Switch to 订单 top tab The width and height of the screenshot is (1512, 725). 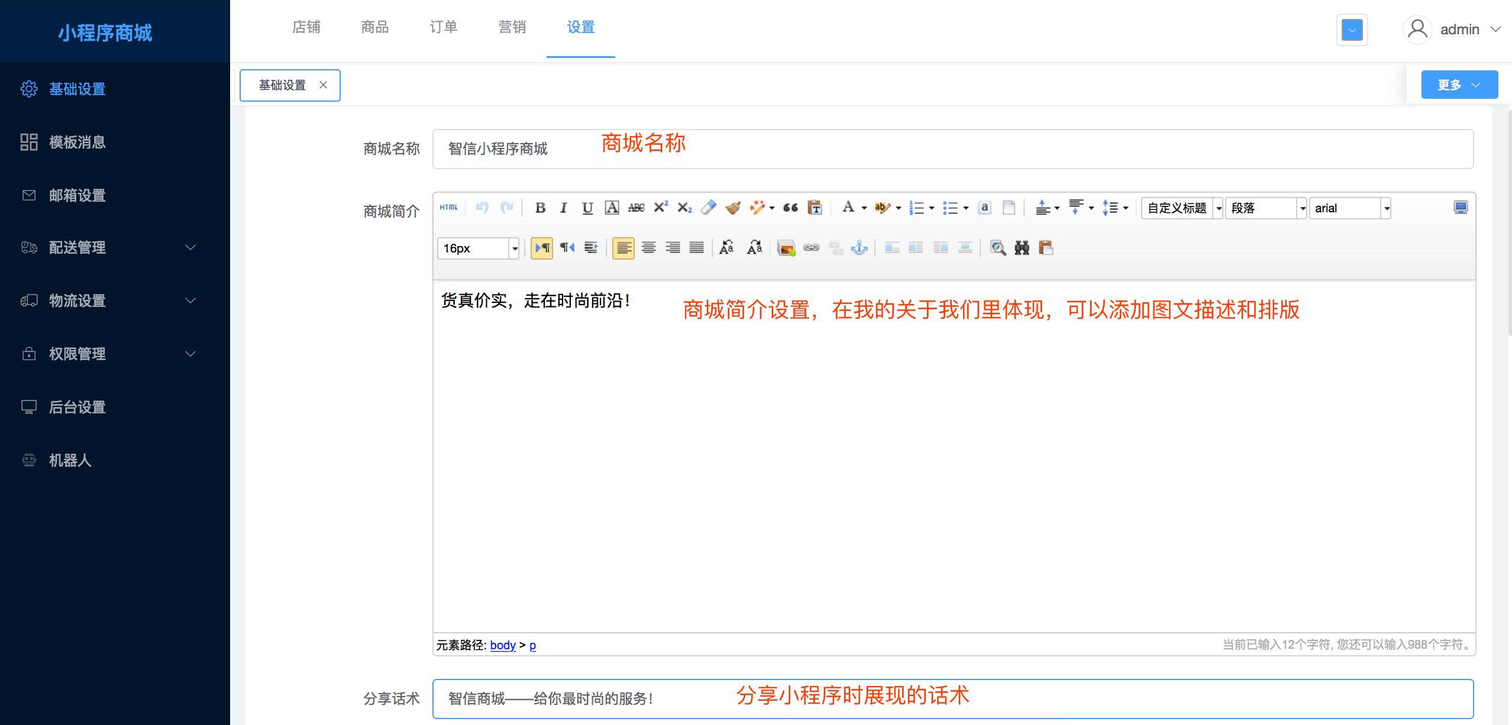click(x=444, y=27)
